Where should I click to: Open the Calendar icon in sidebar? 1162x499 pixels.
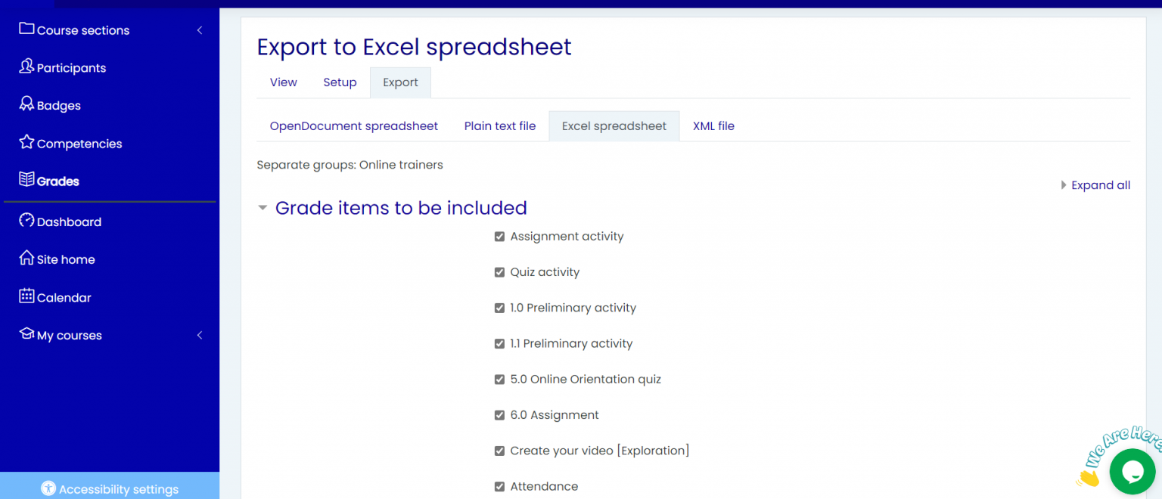[25, 297]
